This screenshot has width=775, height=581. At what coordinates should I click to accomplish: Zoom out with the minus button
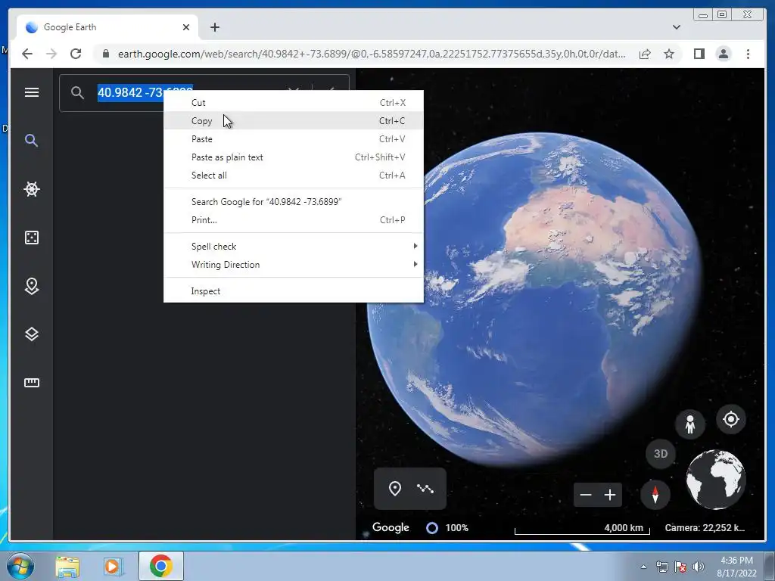click(x=586, y=495)
